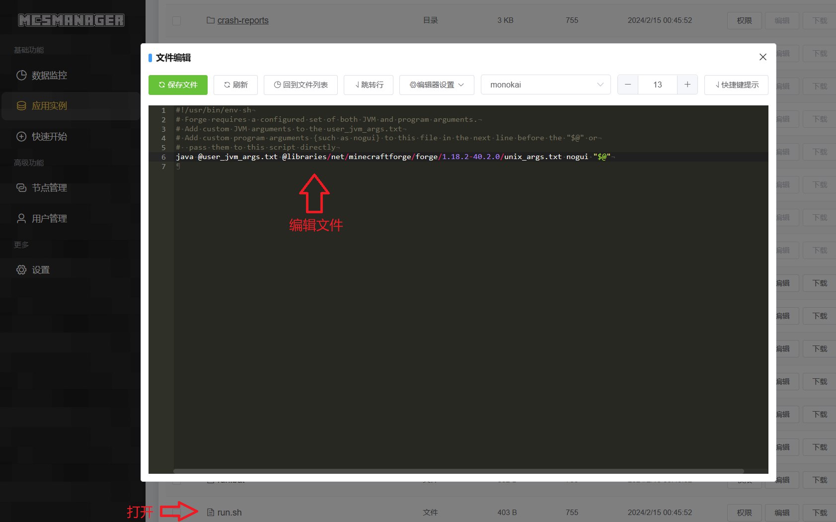
Task: Open 快捷键提示 shortcut hints
Action: click(x=736, y=85)
